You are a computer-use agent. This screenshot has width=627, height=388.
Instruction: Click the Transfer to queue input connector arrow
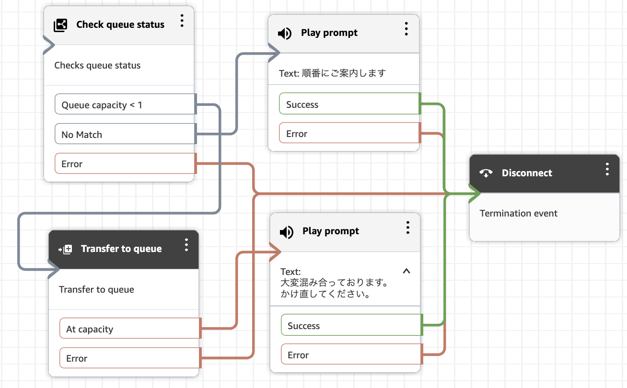click(x=54, y=270)
